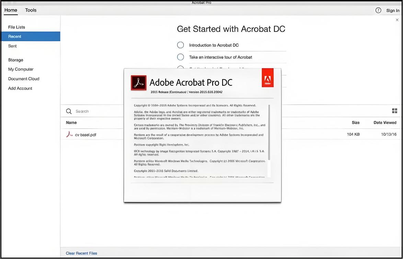The width and height of the screenshot is (403, 259).
Task: Click Clear Recent Files link
Action: tap(81, 253)
